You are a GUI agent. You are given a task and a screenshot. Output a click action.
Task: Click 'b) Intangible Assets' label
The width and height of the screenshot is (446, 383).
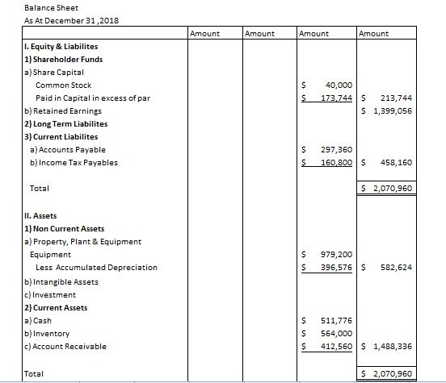61,282
